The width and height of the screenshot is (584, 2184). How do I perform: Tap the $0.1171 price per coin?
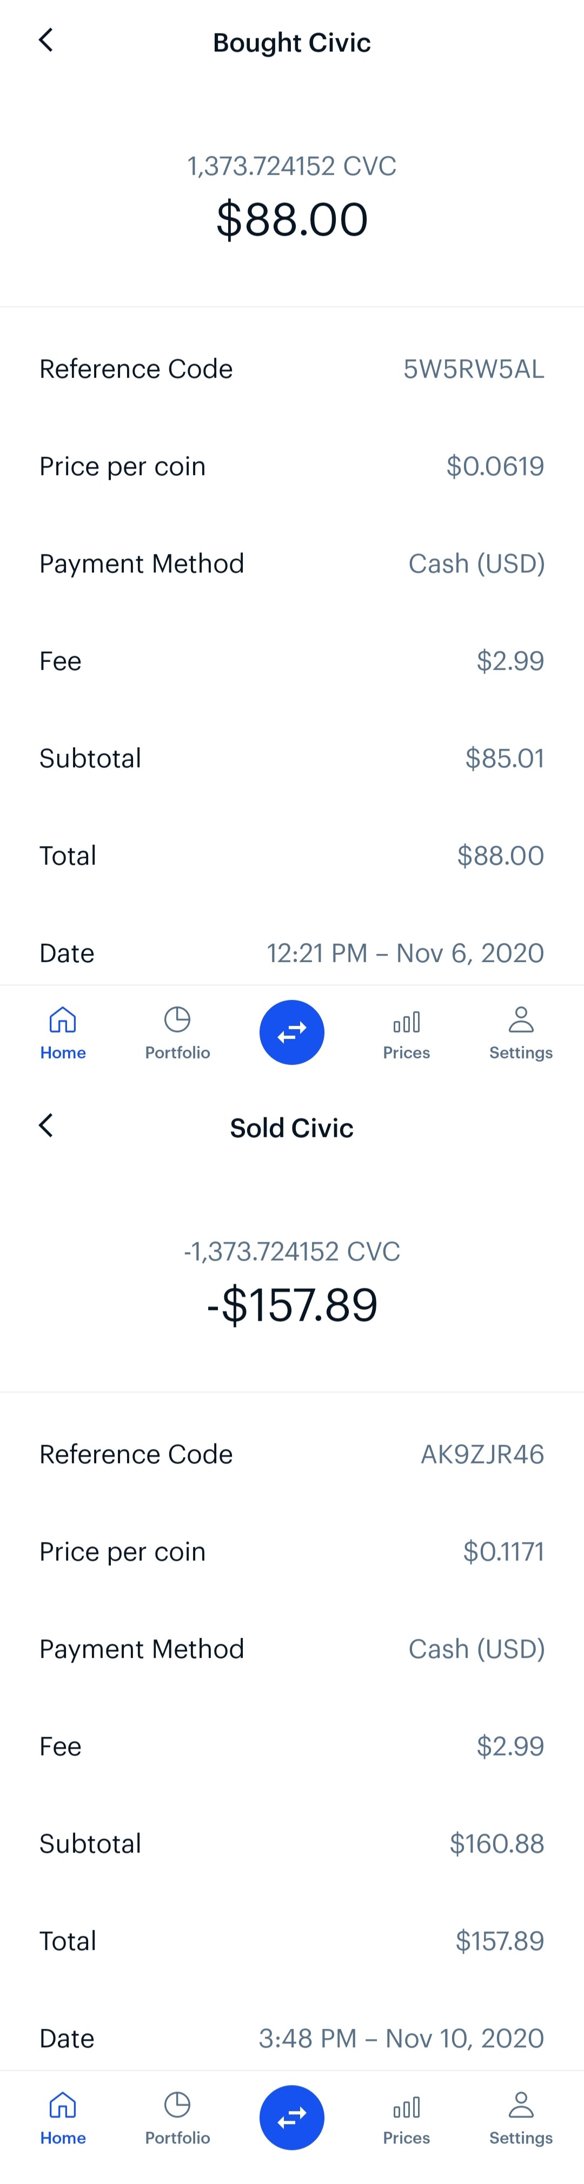click(503, 1552)
